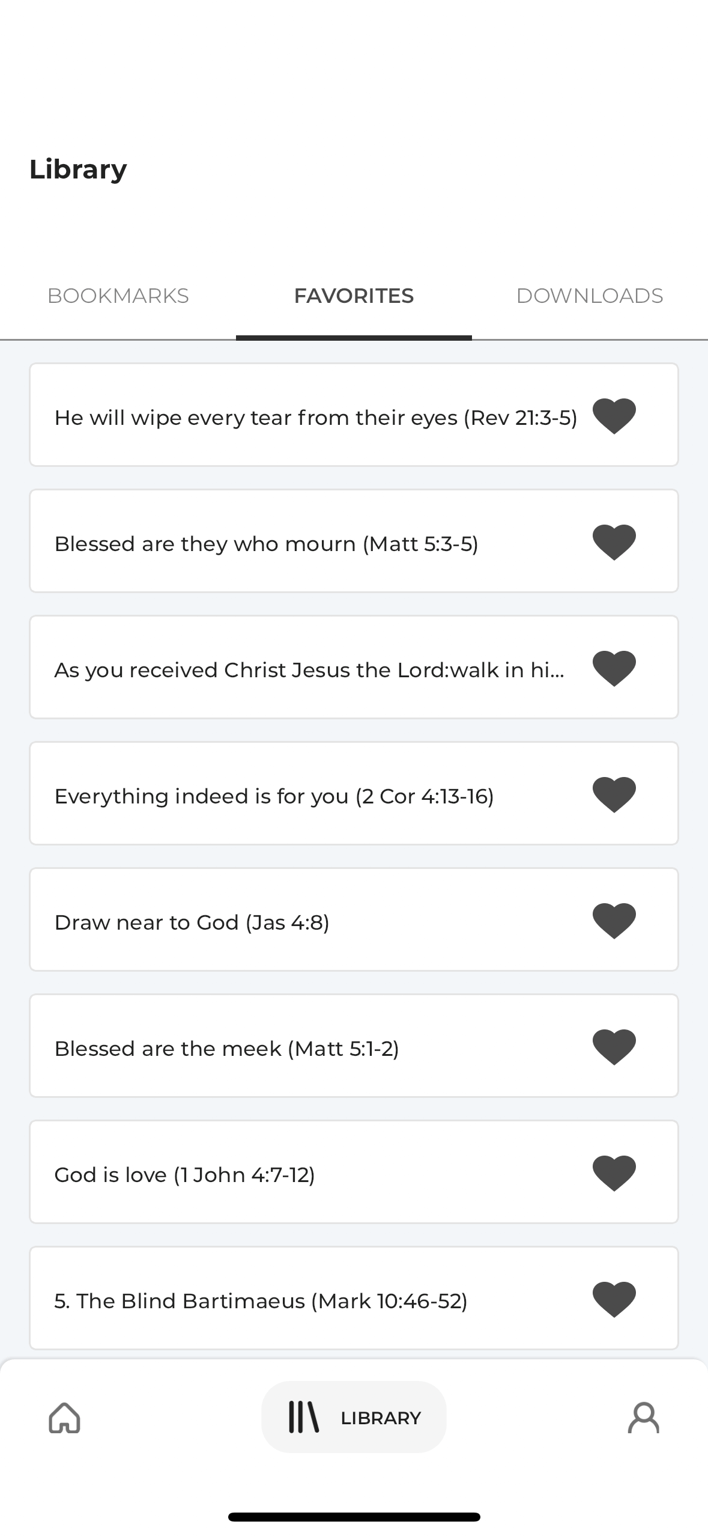Tap heart icon beside 'Draw near to God'

614,921
